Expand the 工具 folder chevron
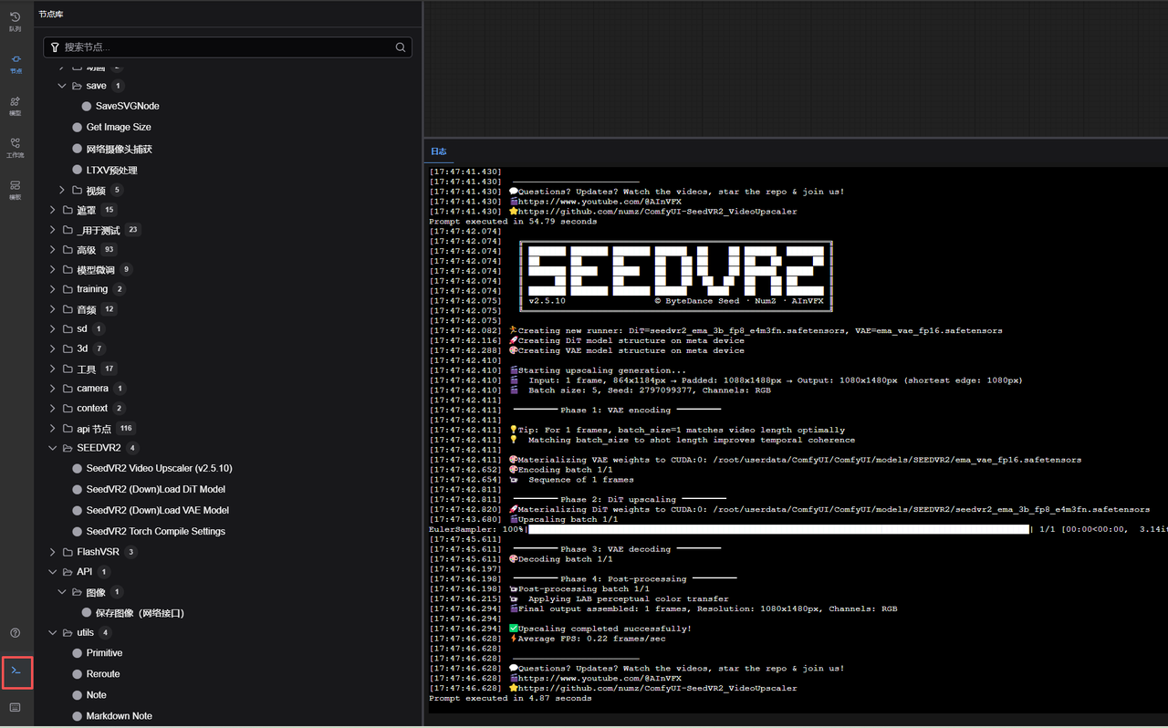 [x=53, y=369]
